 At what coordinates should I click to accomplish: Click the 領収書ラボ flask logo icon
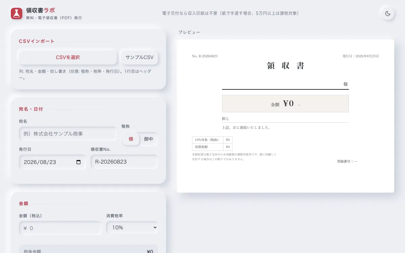tap(17, 13)
